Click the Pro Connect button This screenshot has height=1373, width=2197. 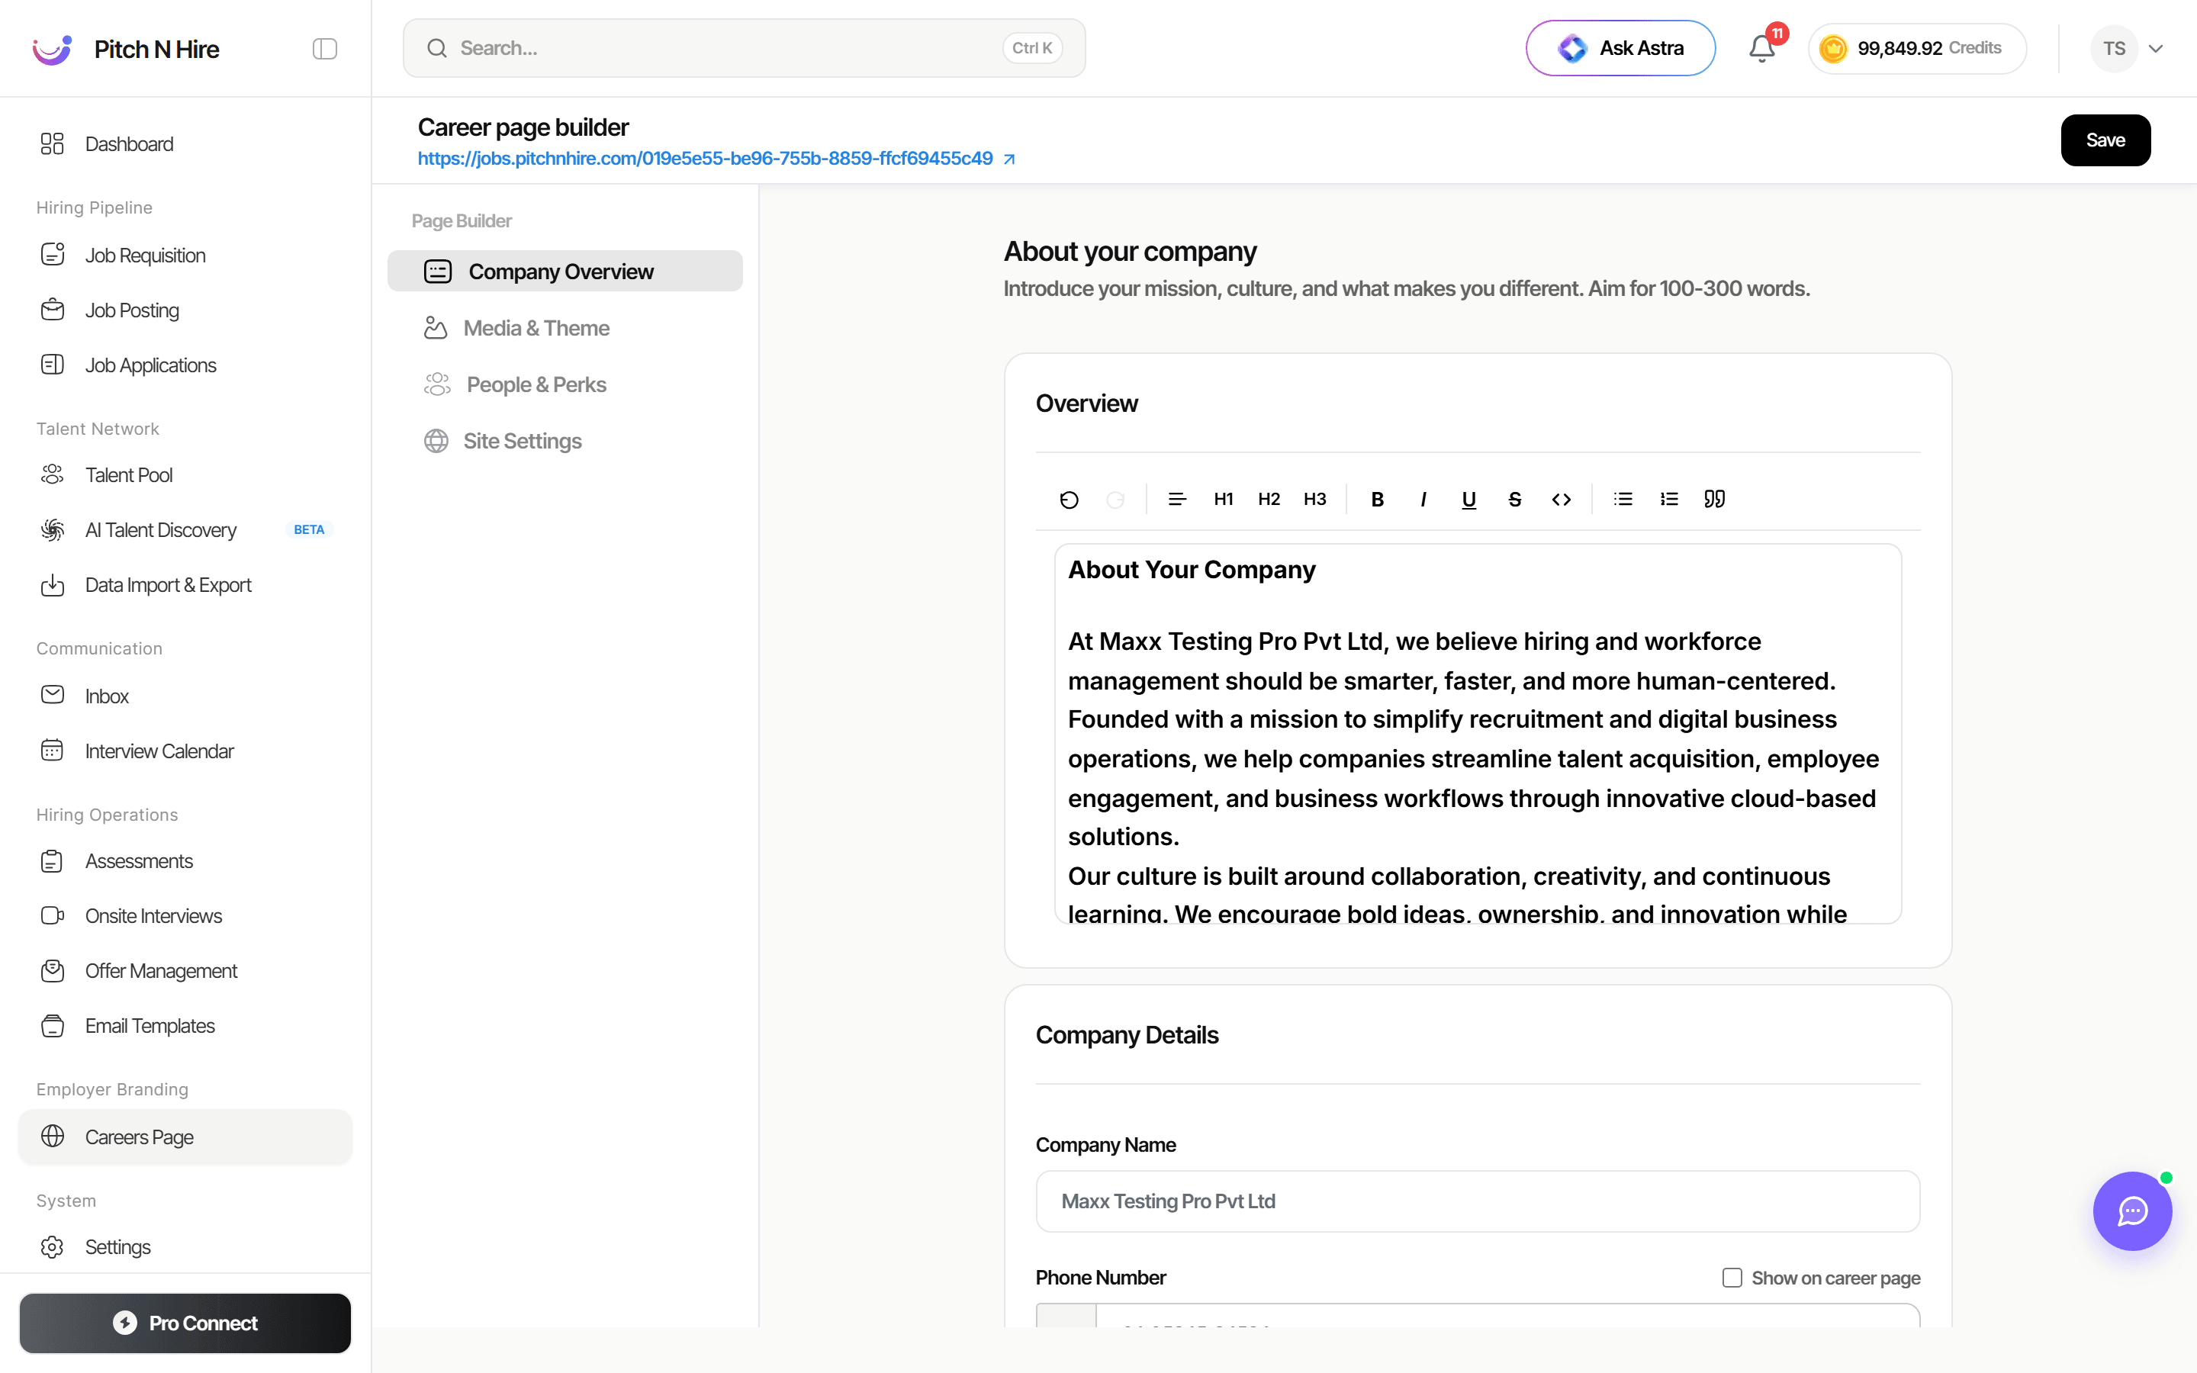(x=185, y=1323)
